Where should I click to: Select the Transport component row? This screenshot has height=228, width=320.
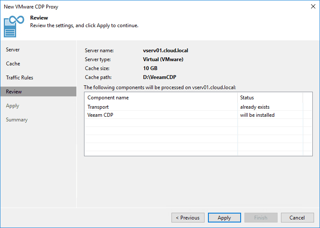tap(98, 107)
